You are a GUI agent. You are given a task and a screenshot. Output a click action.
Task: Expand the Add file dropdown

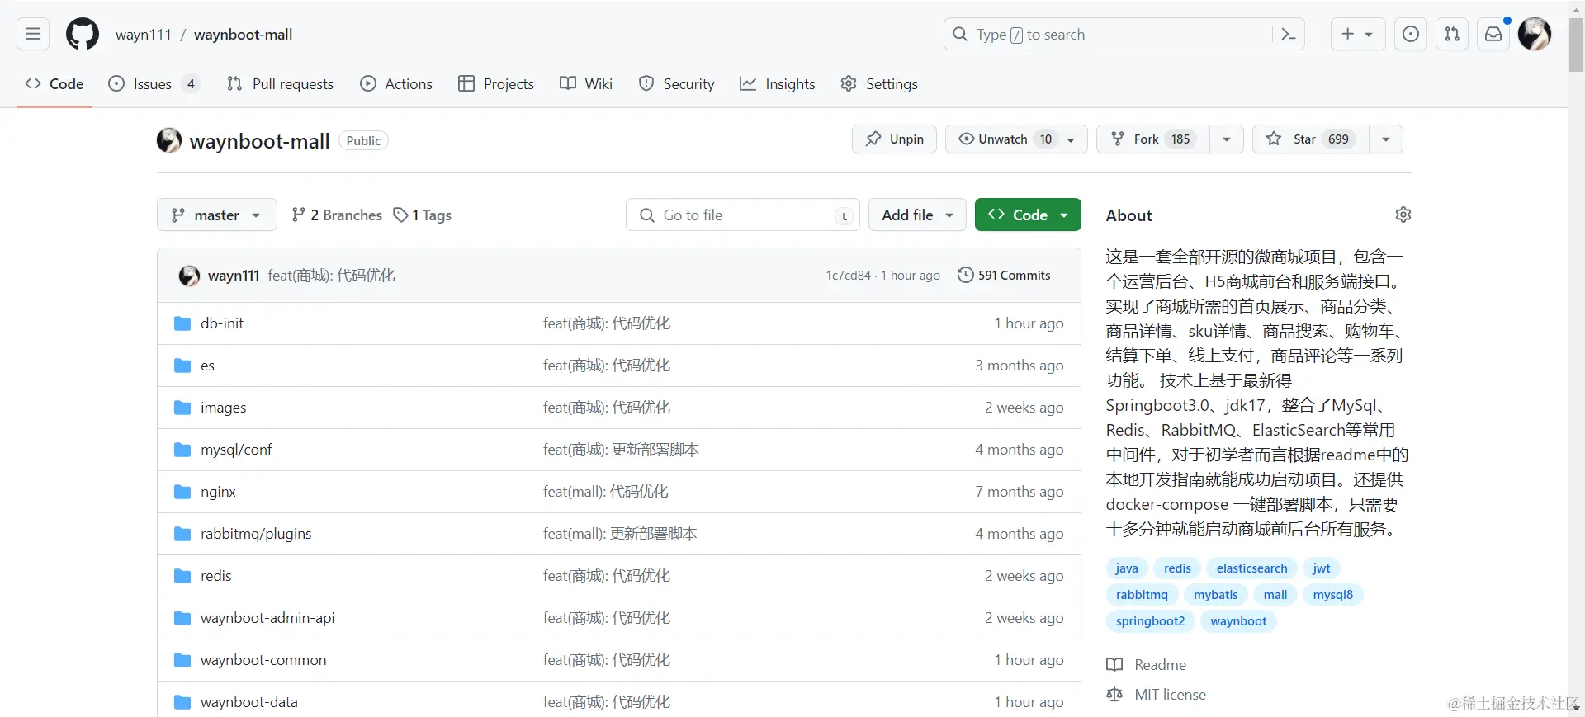tap(917, 215)
